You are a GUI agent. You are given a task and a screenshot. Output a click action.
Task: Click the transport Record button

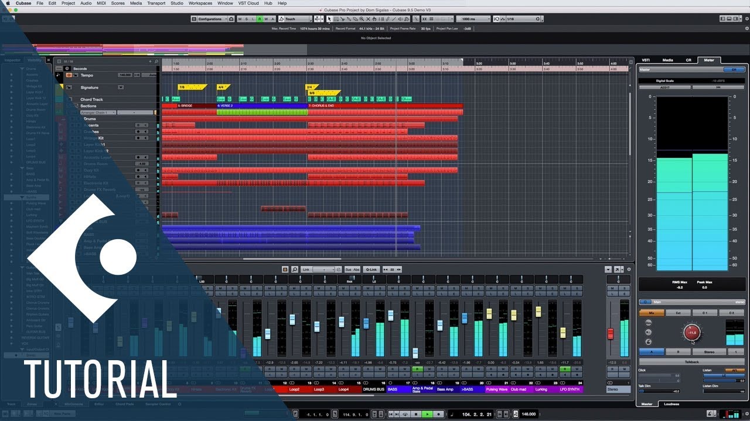point(439,414)
